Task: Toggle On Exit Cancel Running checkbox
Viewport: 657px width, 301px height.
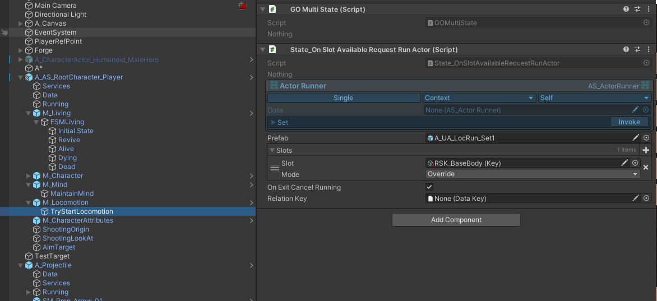Action: pyautogui.click(x=430, y=187)
